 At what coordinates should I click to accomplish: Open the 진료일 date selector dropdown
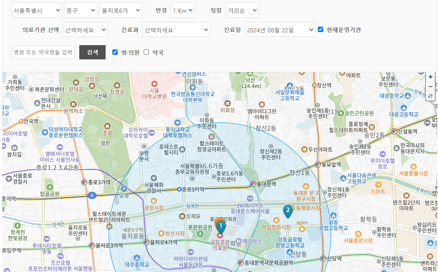[280, 30]
